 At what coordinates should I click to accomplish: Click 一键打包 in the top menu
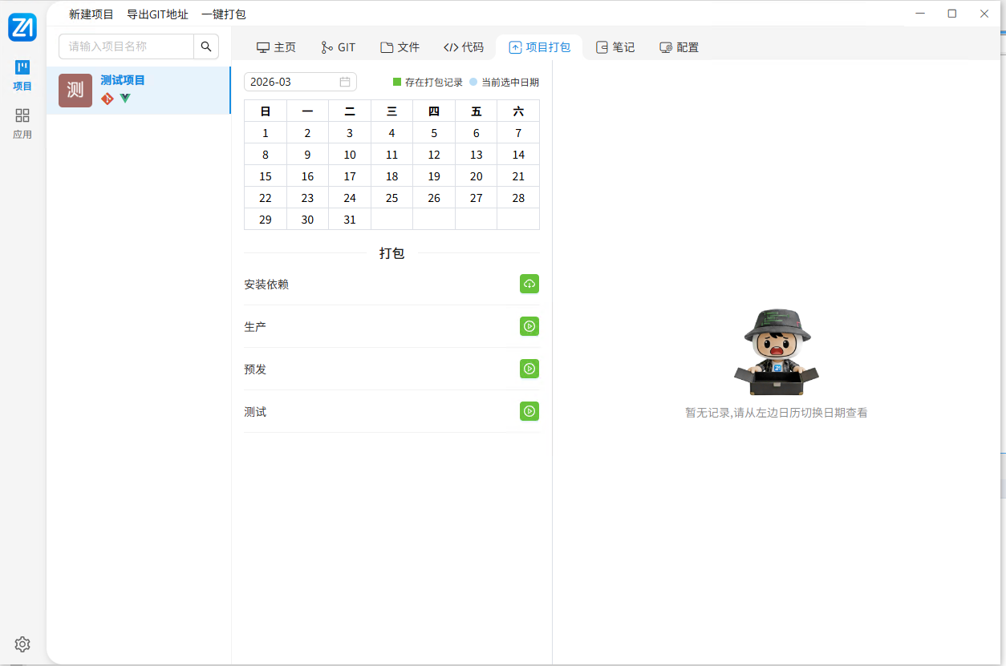point(222,14)
